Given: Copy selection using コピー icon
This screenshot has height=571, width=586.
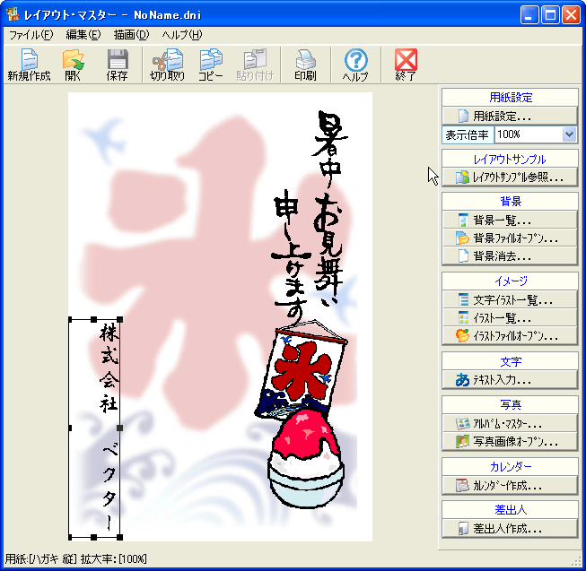Looking at the screenshot, I should pyautogui.click(x=211, y=65).
